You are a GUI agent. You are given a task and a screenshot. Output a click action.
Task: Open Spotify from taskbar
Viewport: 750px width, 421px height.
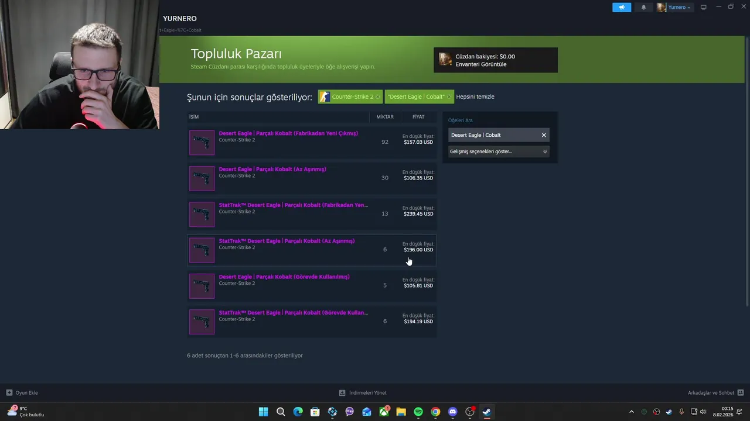418,412
